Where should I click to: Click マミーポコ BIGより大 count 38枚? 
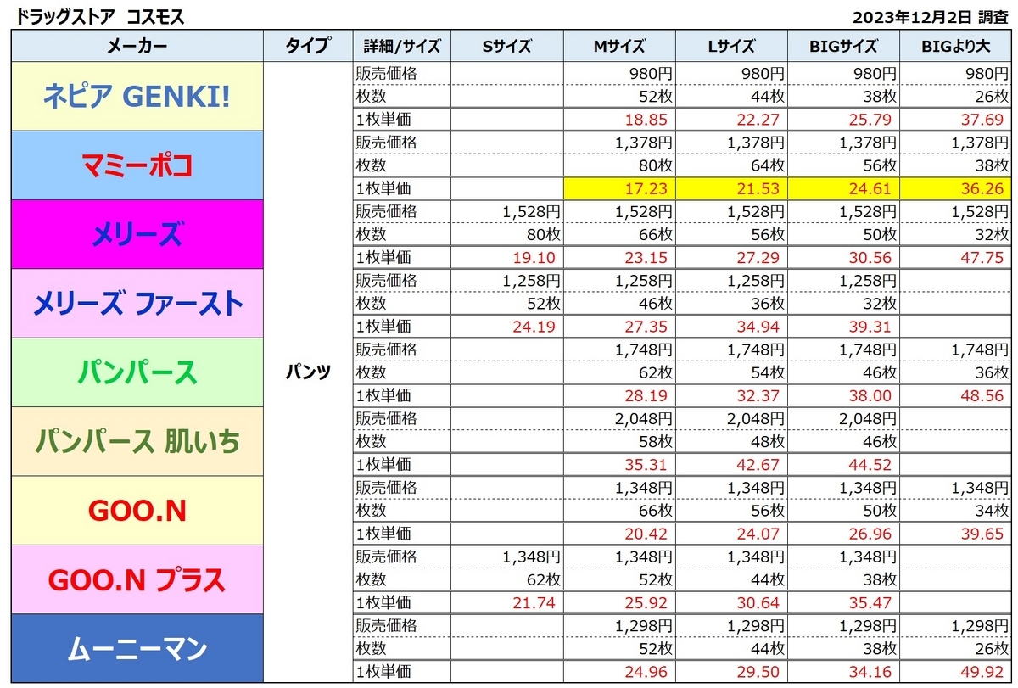[x=993, y=165]
